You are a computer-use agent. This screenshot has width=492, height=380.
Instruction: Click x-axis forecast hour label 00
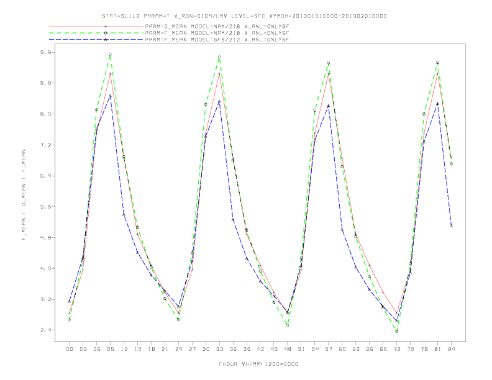(70, 349)
